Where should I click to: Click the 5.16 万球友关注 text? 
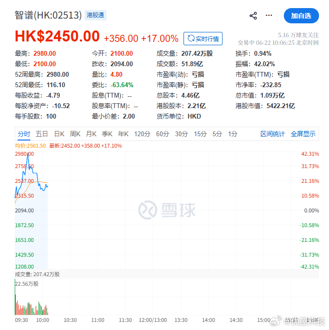(298, 35)
